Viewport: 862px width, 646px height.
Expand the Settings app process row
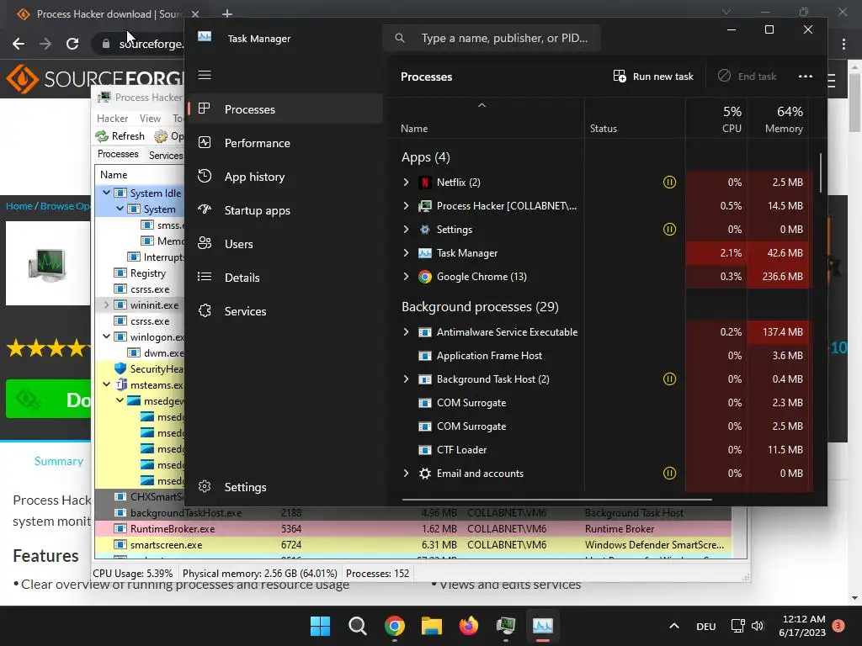click(x=406, y=229)
